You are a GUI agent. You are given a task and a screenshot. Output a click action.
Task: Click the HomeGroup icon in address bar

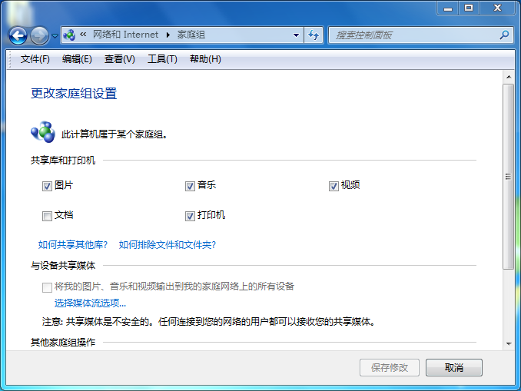(69, 35)
